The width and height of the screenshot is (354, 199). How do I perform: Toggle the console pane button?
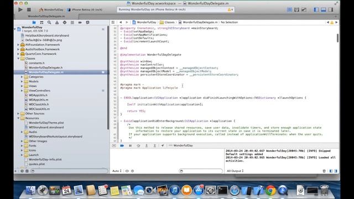coord(336,171)
